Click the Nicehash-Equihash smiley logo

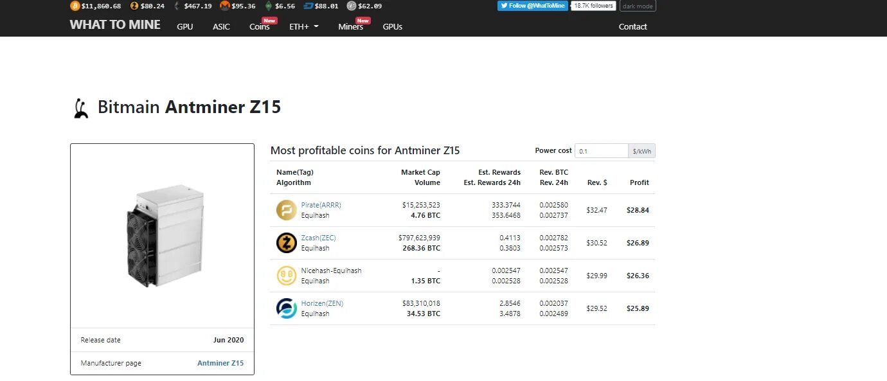point(287,276)
